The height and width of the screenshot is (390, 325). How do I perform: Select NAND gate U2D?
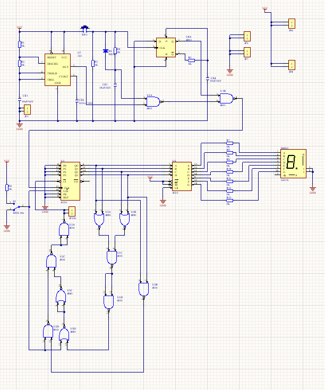coord(48,331)
